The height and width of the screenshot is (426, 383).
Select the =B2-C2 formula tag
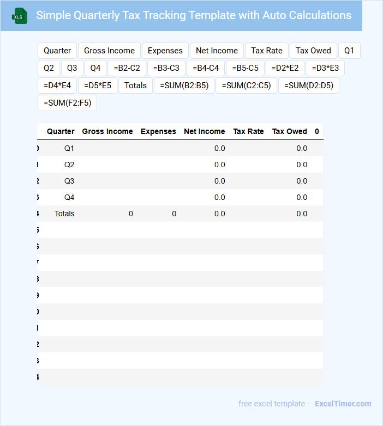pyautogui.click(x=127, y=68)
